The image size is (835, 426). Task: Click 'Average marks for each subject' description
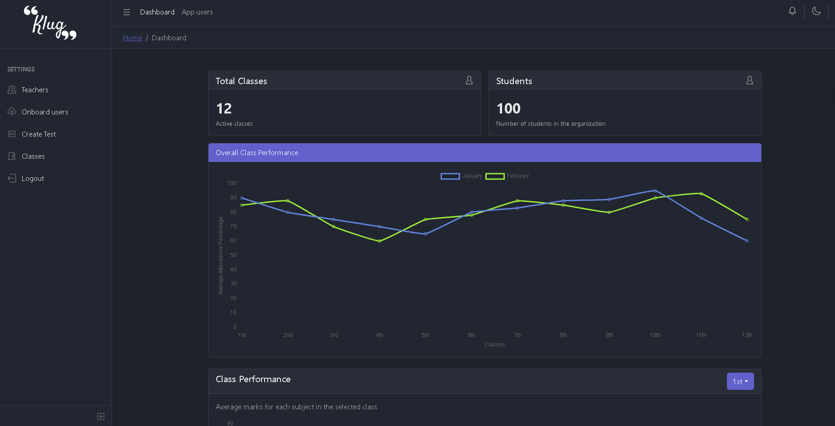pyautogui.click(x=296, y=407)
